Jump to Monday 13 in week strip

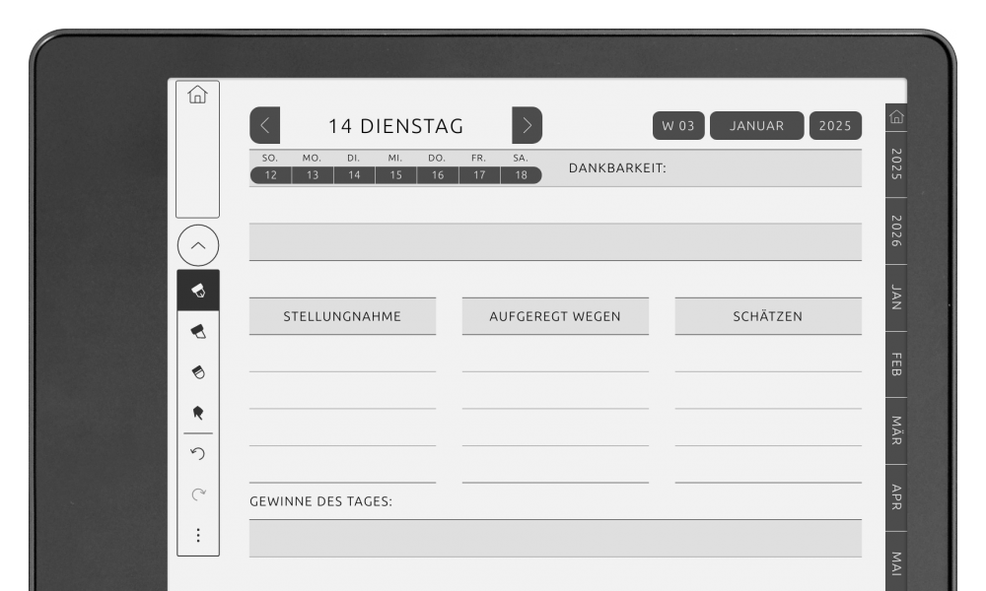click(313, 175)
